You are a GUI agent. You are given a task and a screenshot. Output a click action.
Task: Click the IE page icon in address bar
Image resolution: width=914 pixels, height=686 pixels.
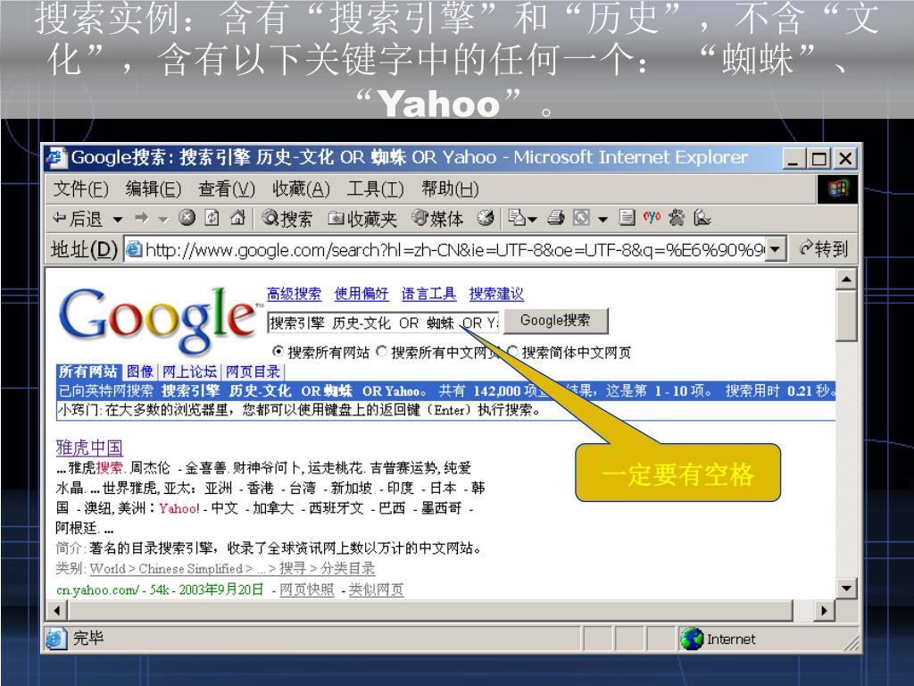(x=134, y=250)
